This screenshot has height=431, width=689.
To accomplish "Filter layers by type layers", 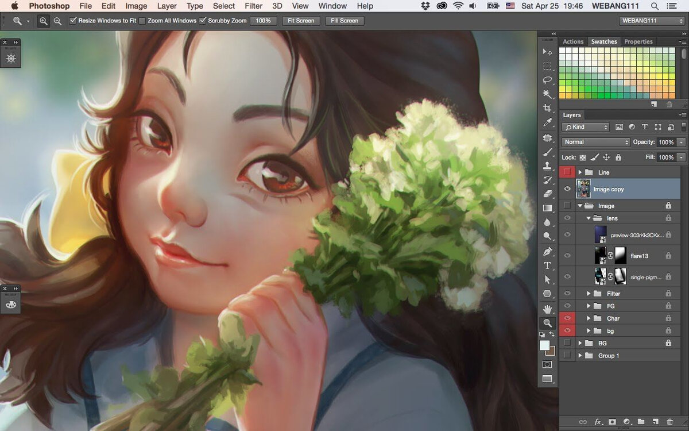I will point(644,127).
